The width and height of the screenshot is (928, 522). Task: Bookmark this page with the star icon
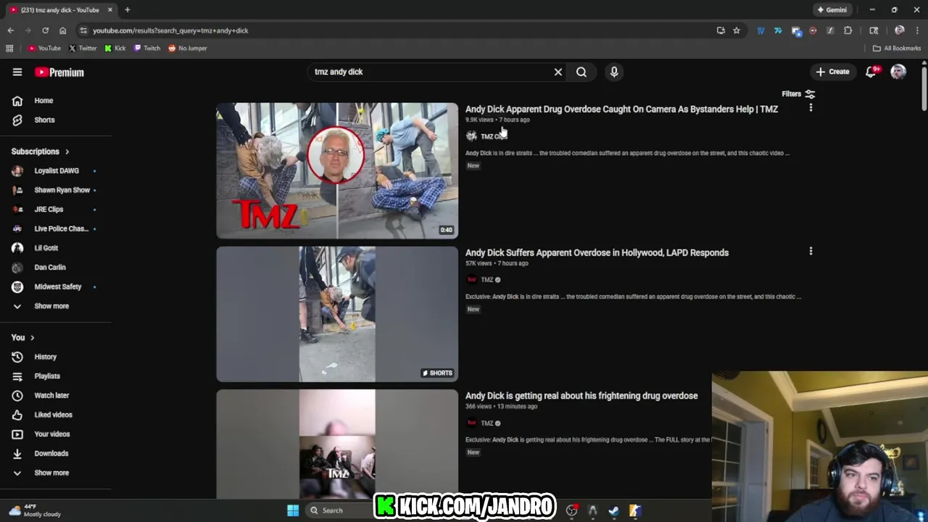[737, 30]
